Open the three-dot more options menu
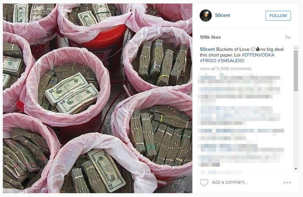Image resolution: width=303 pixels, height=197 pixels. click(x=287, y=183)
